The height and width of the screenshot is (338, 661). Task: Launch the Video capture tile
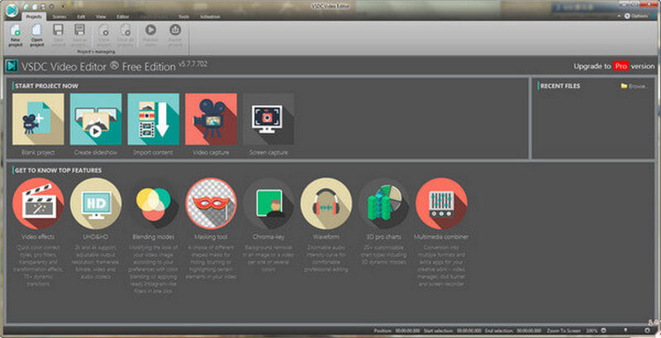[211, 119]
